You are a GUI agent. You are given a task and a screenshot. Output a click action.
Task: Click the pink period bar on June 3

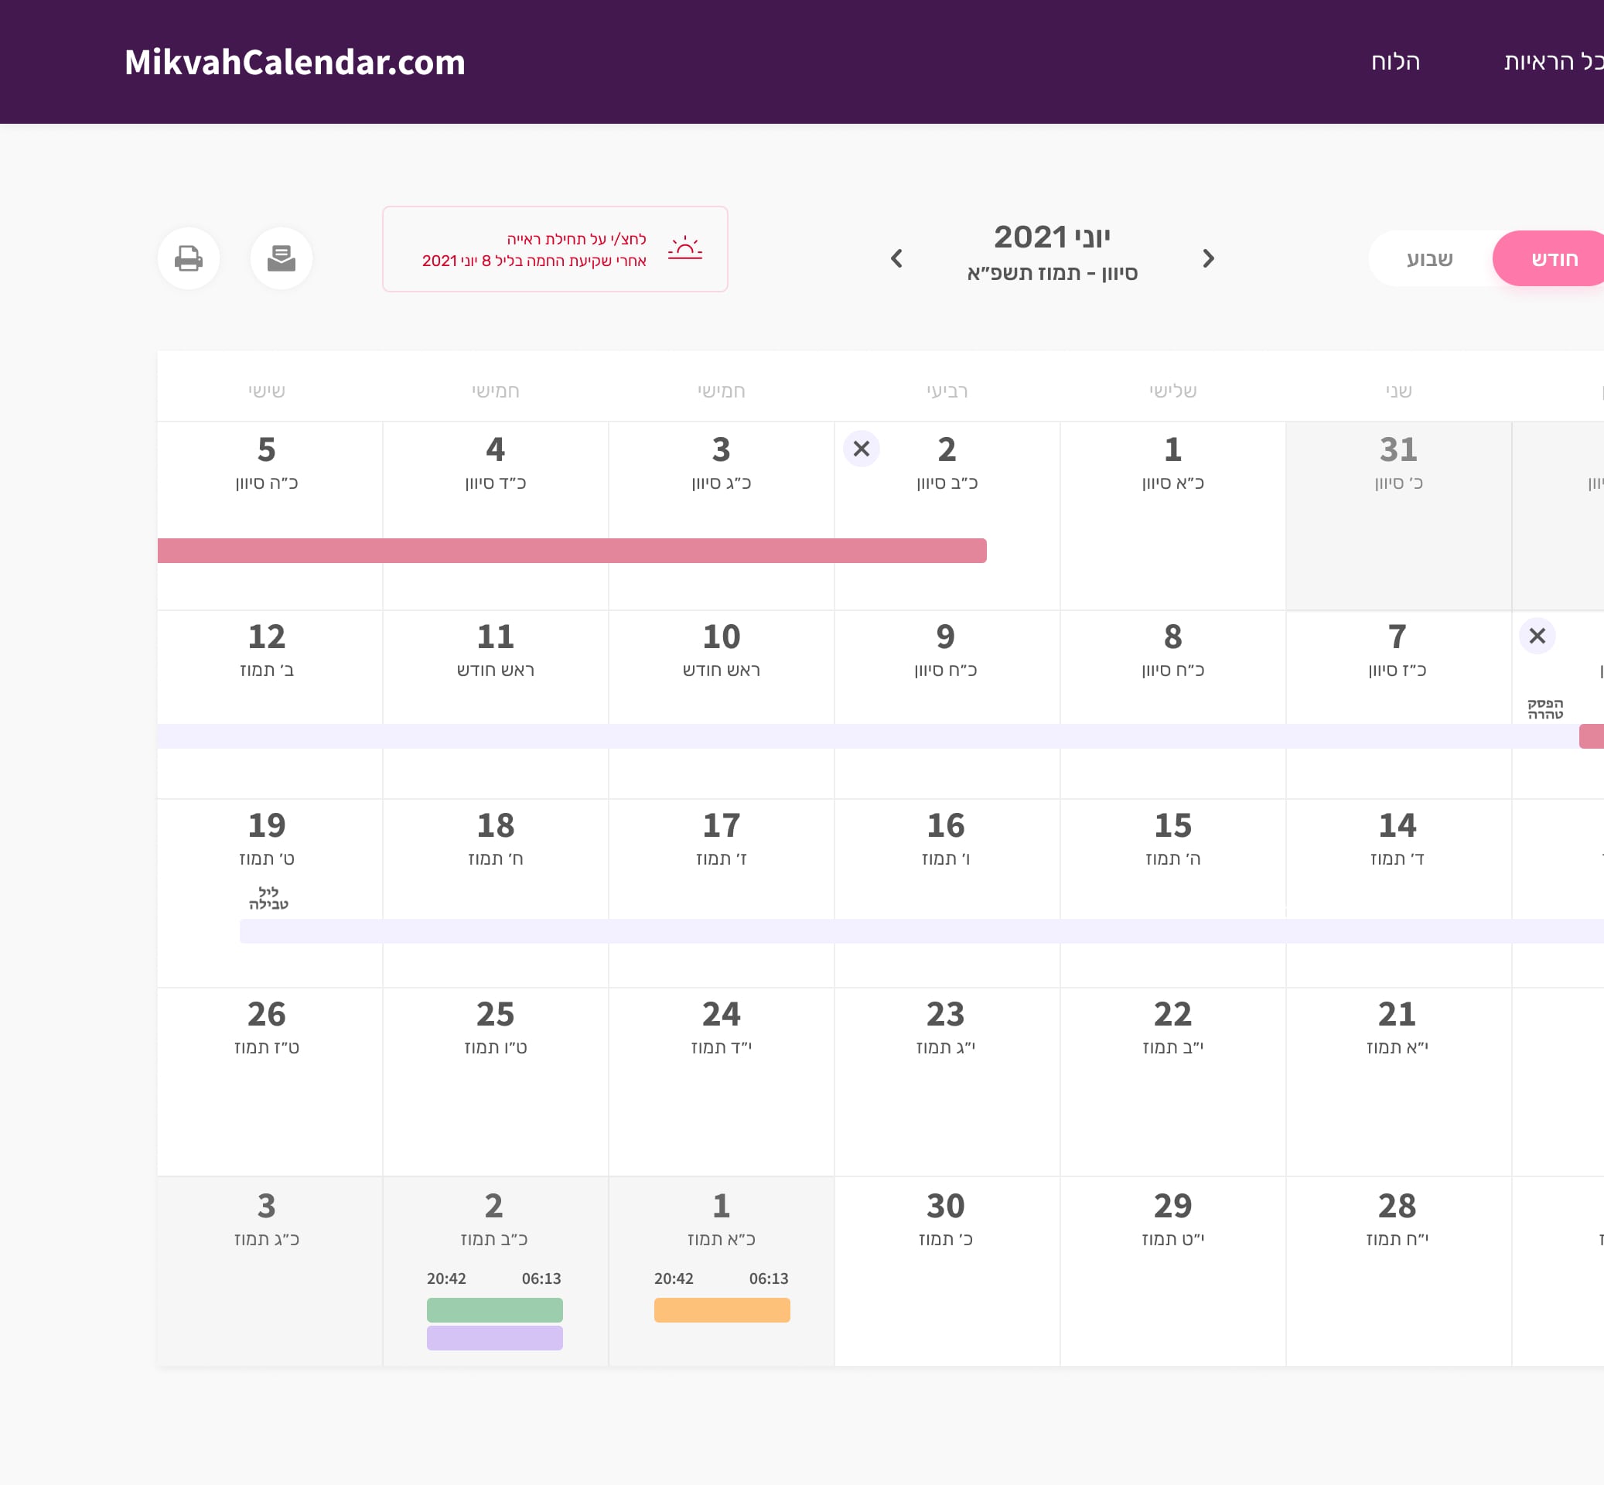[721, 551]
